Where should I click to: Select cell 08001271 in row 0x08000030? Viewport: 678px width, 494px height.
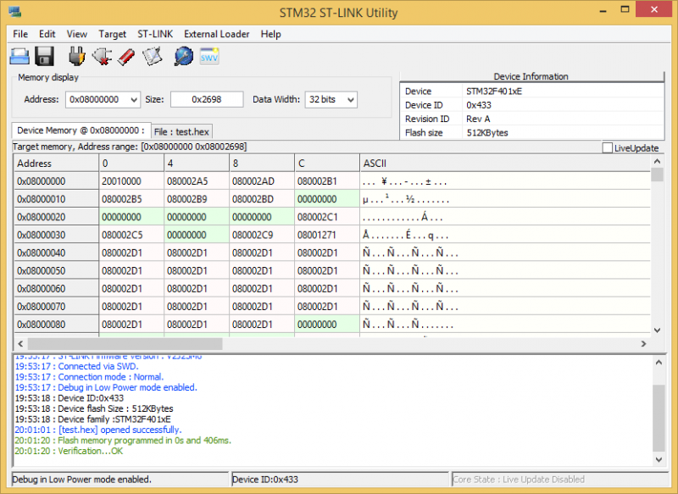(327, 235)
